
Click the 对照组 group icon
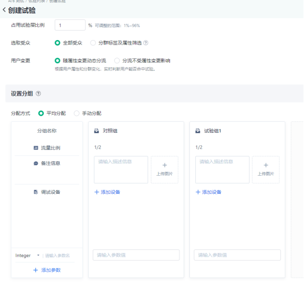click(x=97, y=131)
